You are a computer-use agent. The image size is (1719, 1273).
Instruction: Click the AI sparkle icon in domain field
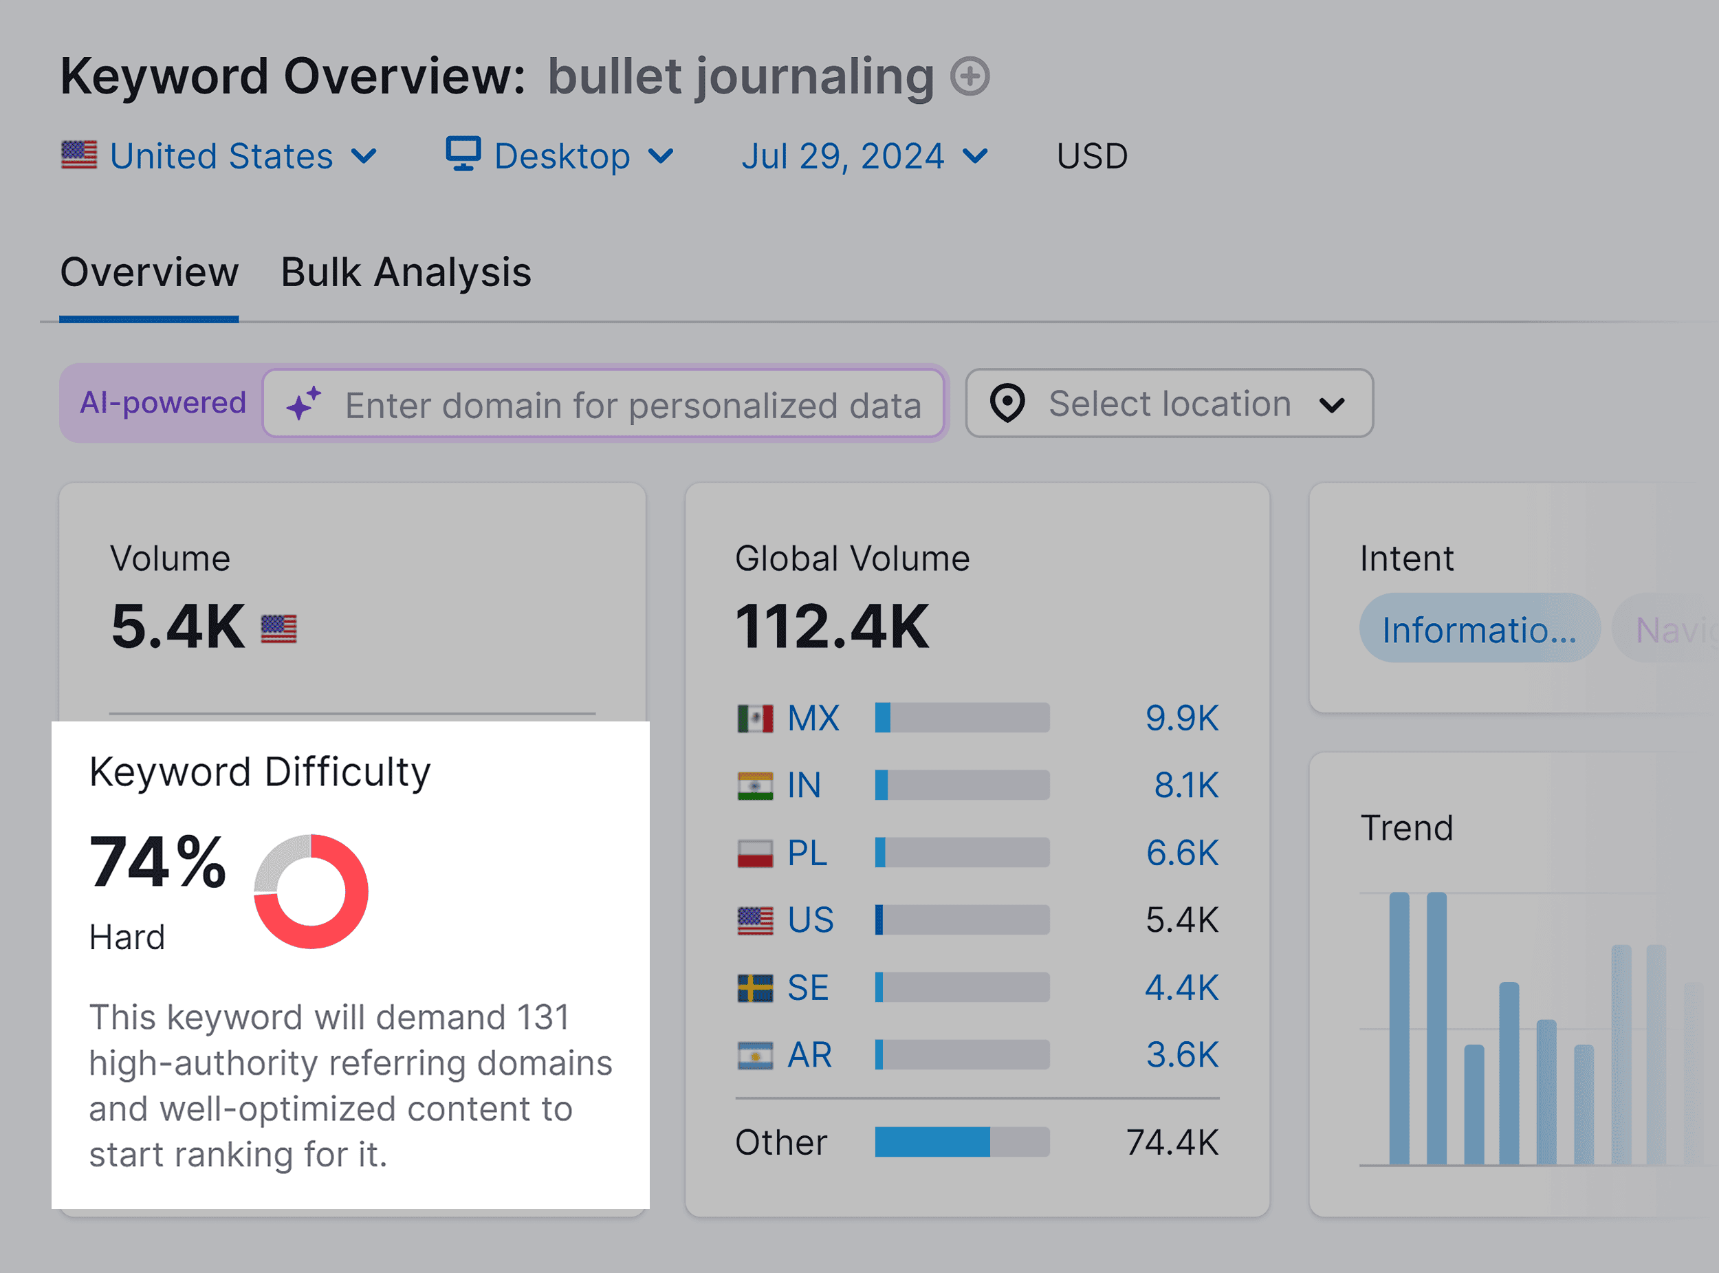[305, 403]
